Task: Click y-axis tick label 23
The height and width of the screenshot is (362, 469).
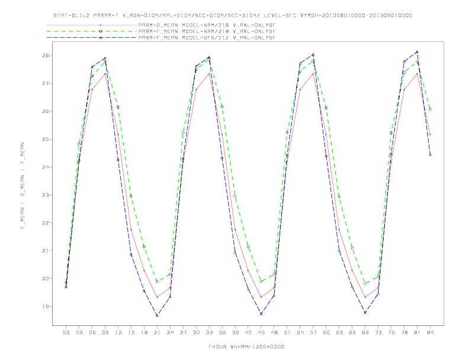Action: [x=46, y=195]
